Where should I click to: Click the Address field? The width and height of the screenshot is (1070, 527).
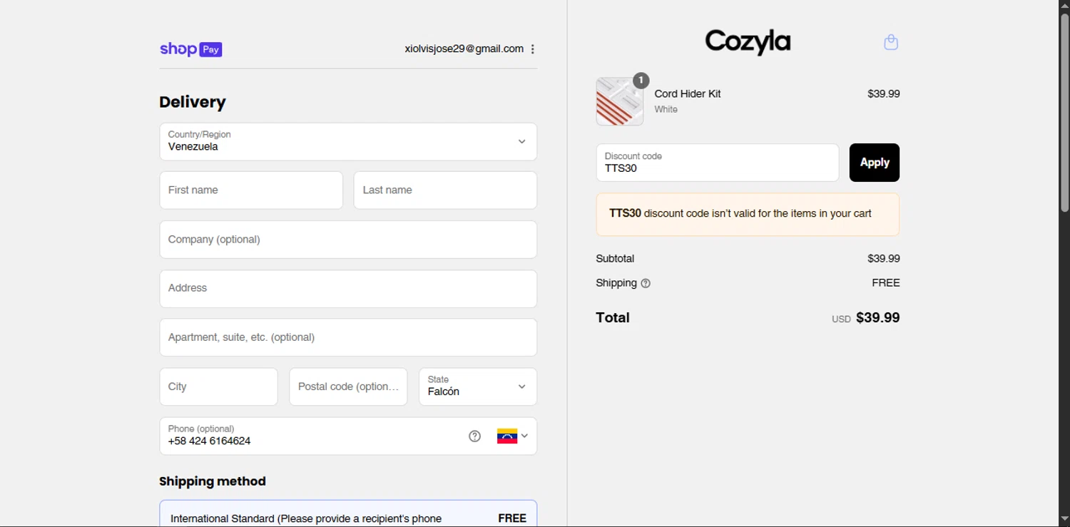tap(348, 288)
